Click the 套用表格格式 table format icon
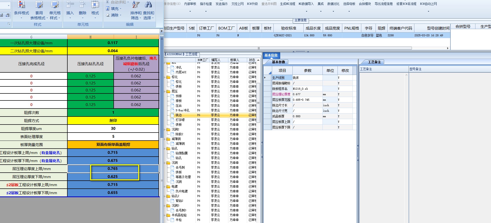The width and height of the screenshot is (491, 223). pos(39,5)
